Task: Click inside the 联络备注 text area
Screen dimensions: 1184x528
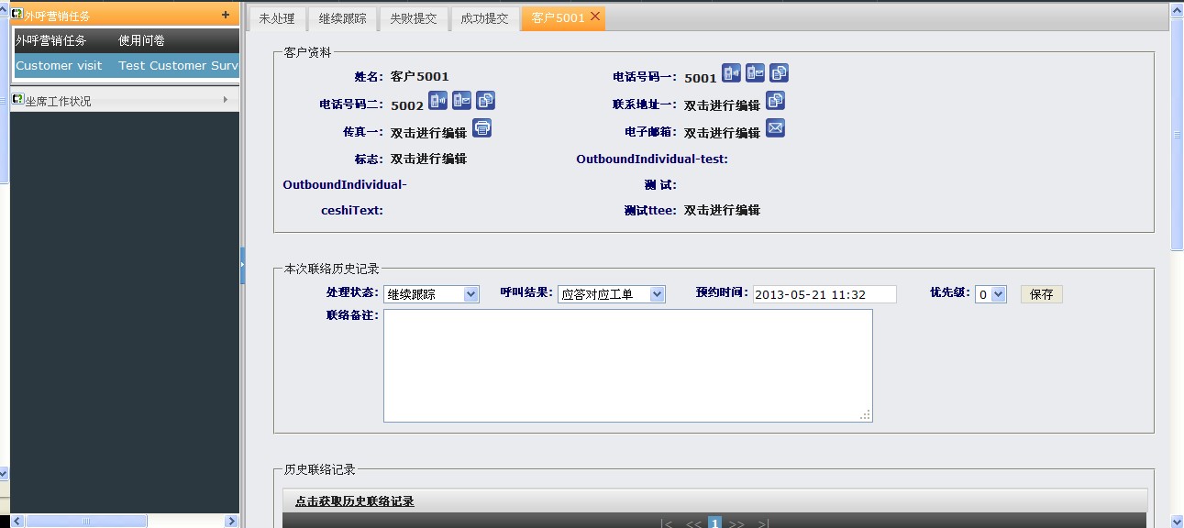Action: (x=627, y=365)
